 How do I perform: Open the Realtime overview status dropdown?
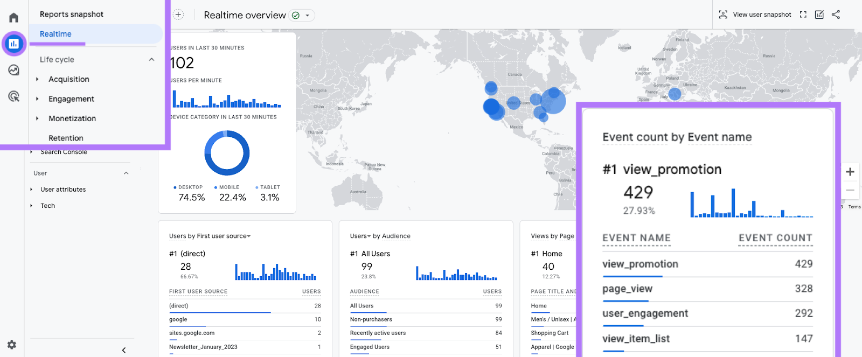coord(308,16)
